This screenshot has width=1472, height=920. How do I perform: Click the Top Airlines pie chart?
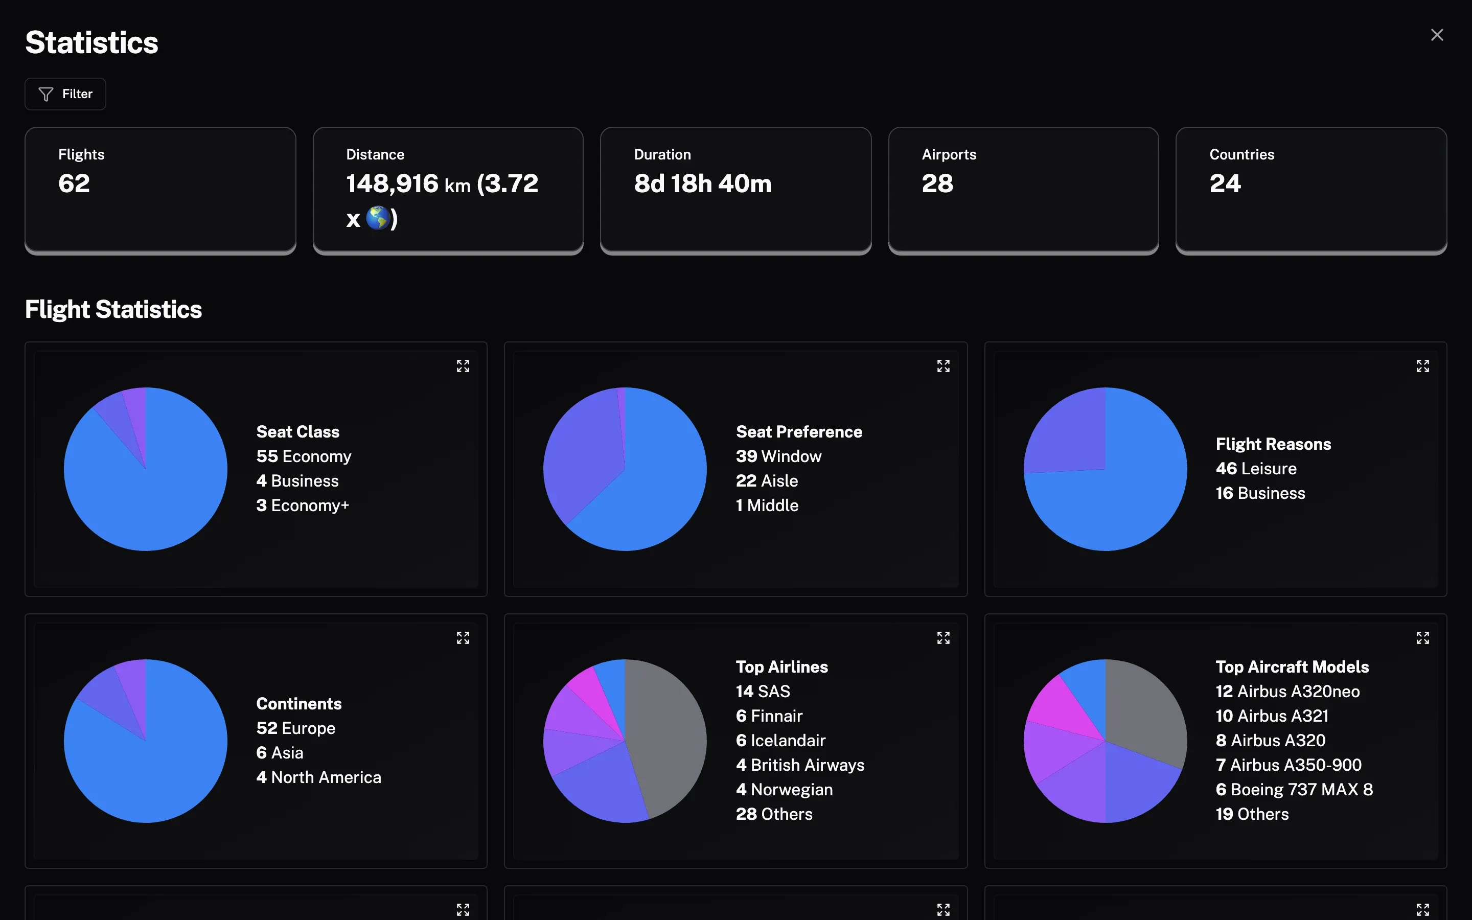pos(625,741)
